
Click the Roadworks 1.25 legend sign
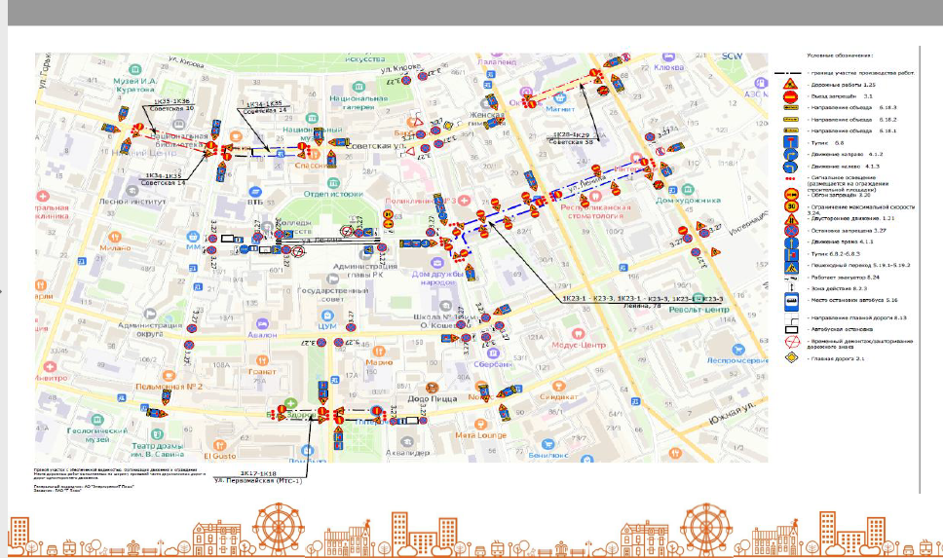tap(787, 86)
